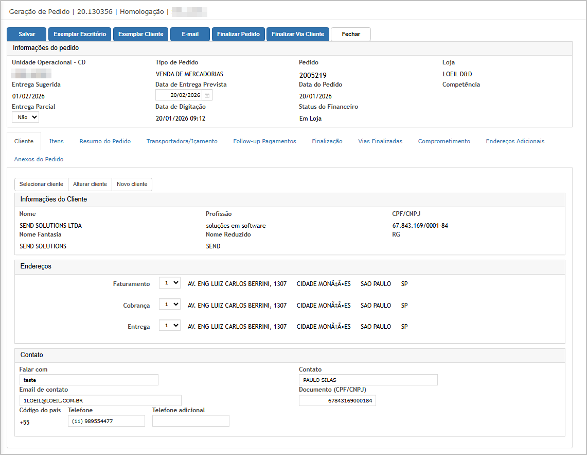Image resolution: width=587 pixels, height=455 pixels.
Task: Click the Novo cliente button
Action: (x=132, y=184)
